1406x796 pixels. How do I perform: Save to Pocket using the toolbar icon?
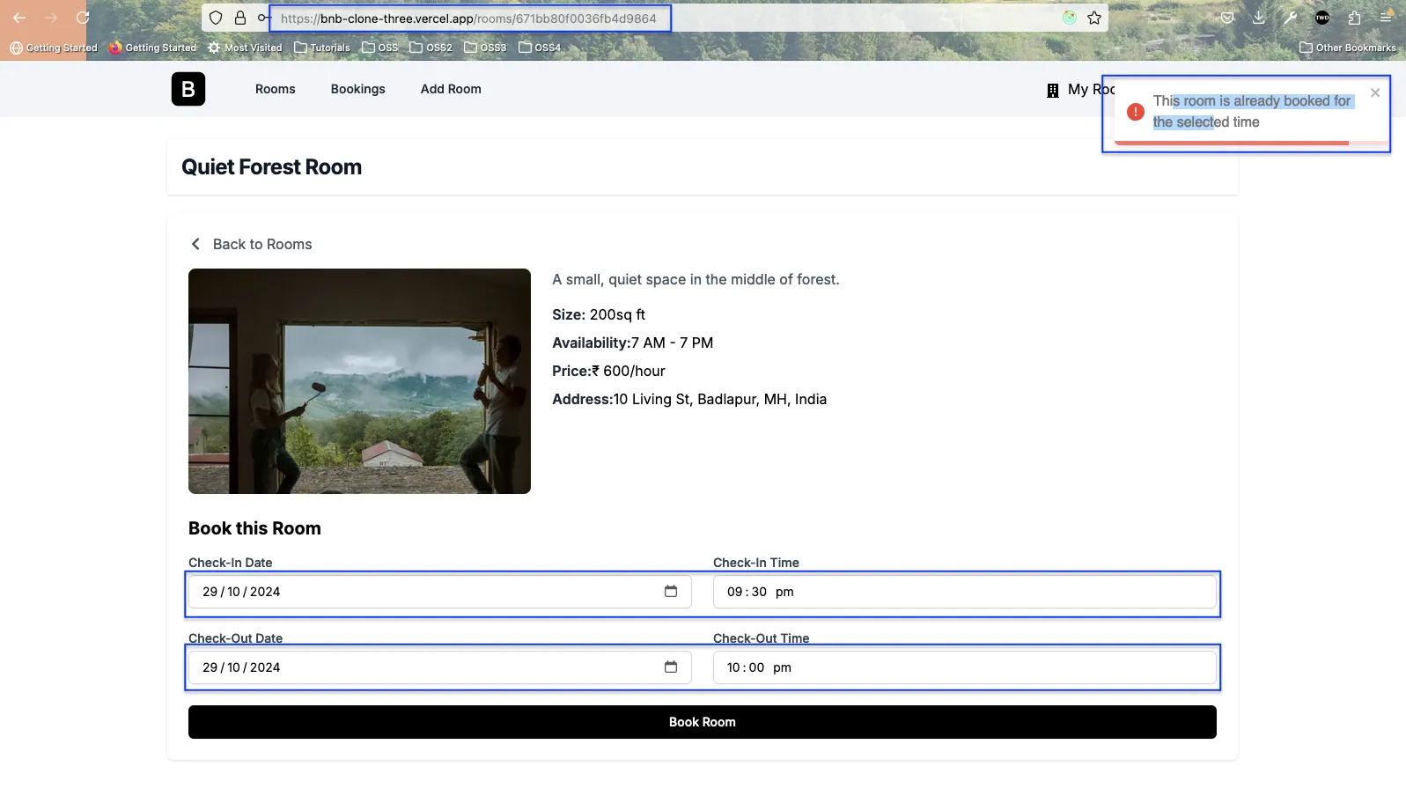pos(1227,18)
